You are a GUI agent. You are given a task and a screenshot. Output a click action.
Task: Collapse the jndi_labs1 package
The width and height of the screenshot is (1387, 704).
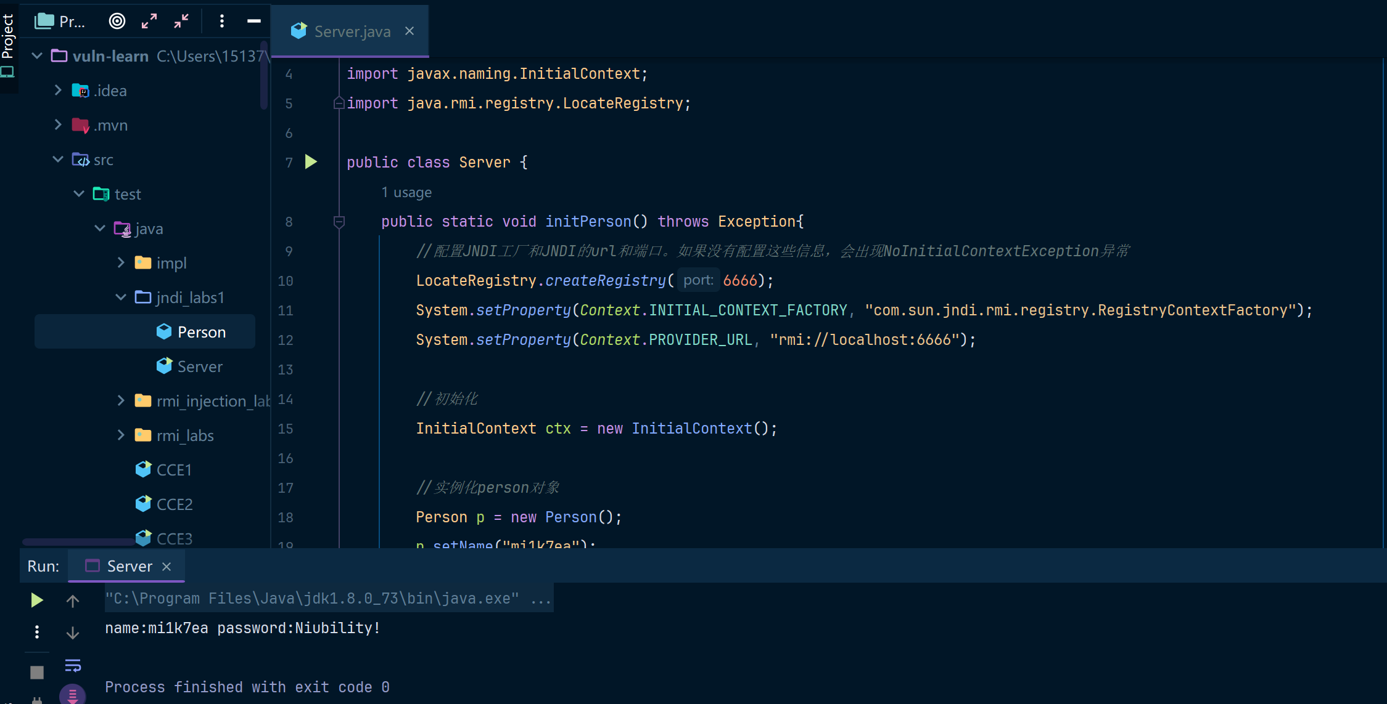point(121,297)
